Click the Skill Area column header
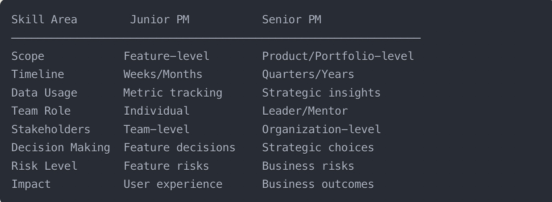 pyautogui.click(x=44, y=19)
